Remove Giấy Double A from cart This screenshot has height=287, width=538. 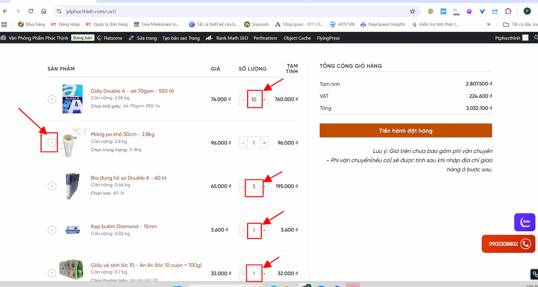pos(52,99)
